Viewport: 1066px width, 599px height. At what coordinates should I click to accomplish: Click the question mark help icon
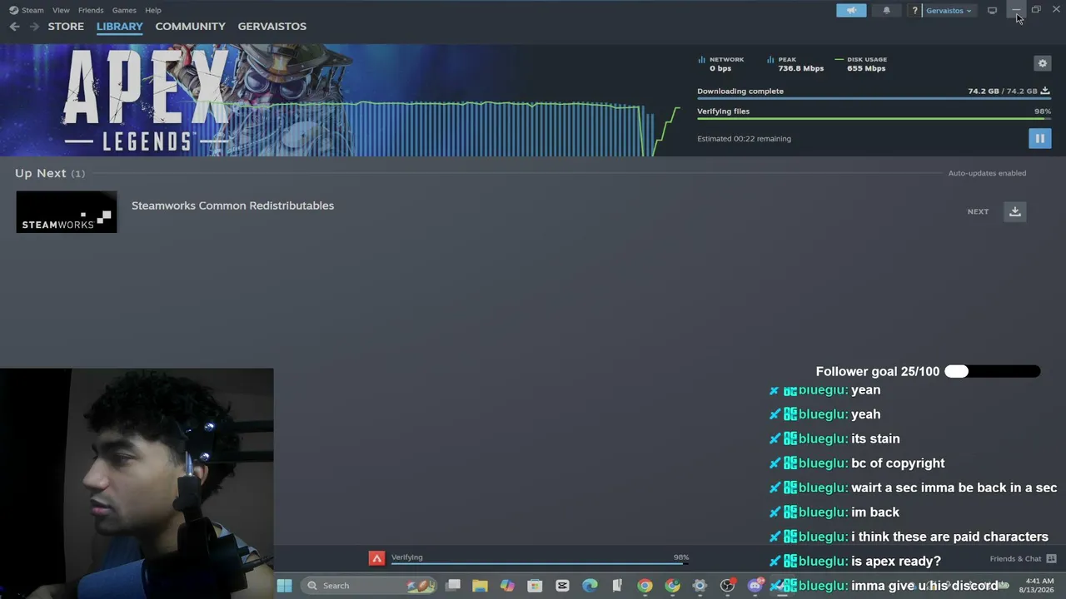click(914, 10)
